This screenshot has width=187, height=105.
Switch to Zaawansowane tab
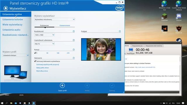click(65, 25)
